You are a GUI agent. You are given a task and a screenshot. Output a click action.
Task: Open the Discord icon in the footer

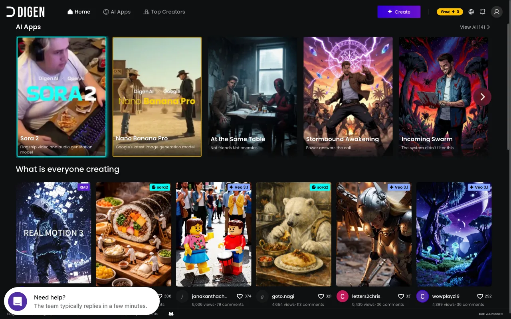[x=171, y=314]
